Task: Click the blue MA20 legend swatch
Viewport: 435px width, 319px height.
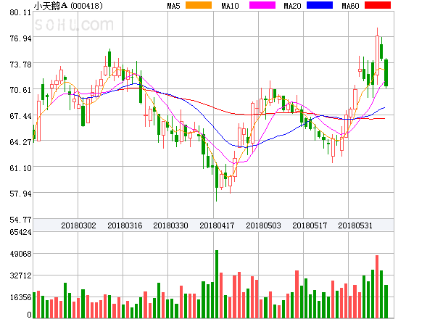Action: (320, 5)
